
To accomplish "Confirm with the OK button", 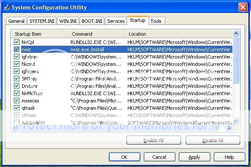I will pos(124,157).
